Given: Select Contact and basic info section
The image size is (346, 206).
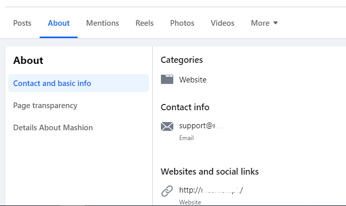Looking at the screenshot, I should (79, 83).
